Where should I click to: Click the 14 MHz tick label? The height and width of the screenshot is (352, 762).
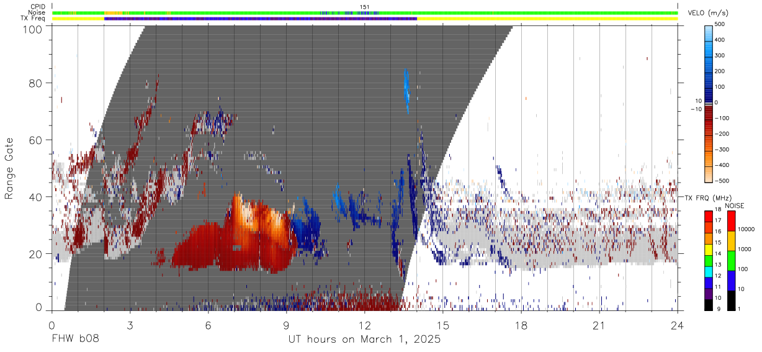coord(719,253)
